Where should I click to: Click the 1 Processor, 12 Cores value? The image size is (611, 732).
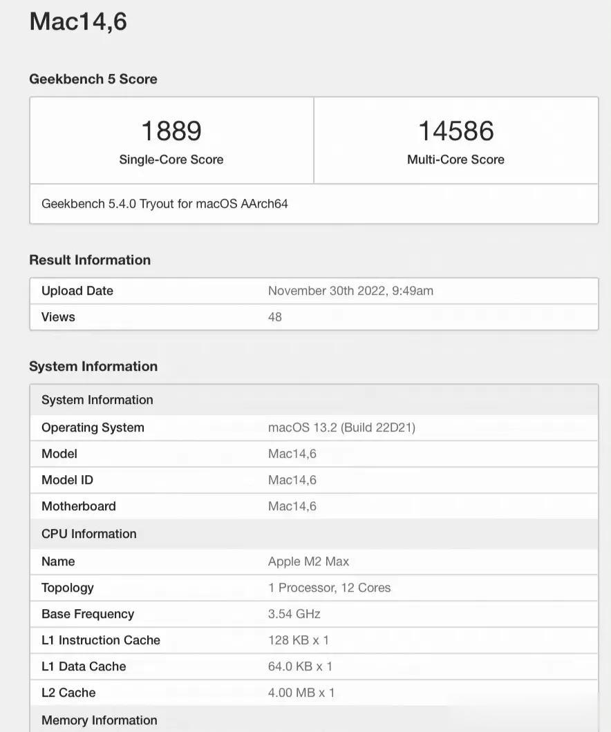click(329, 588)
